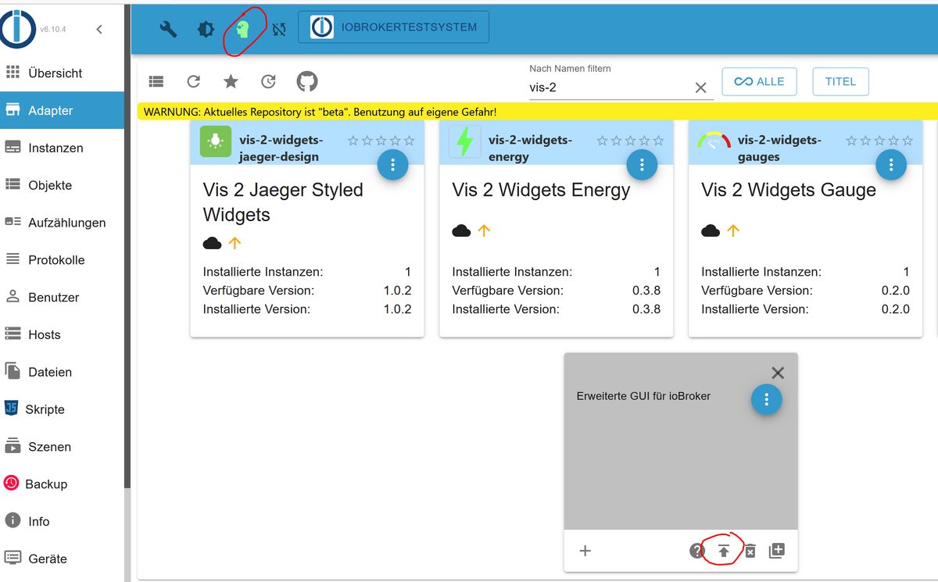Click the upload adapter icon

pos(724,551)
